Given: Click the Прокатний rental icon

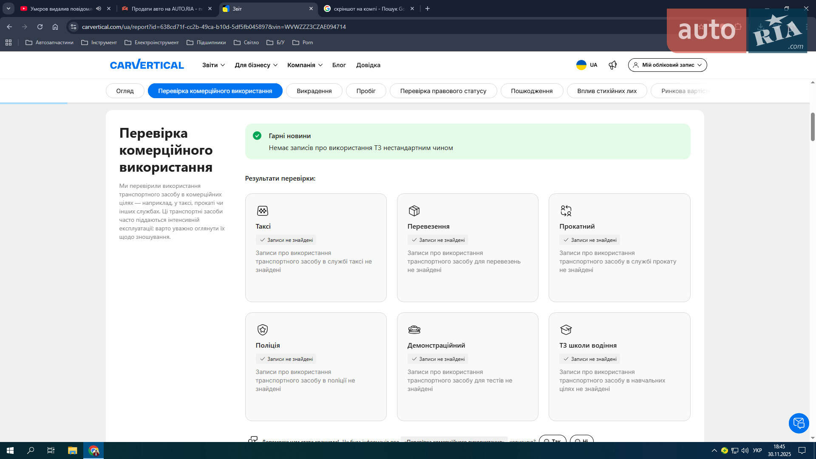Looking at the screenshot, I should point(566,211).
